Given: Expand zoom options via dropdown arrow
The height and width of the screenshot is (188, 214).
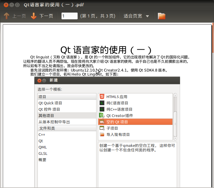Looking at the screenshot, I should coord(147,16).
